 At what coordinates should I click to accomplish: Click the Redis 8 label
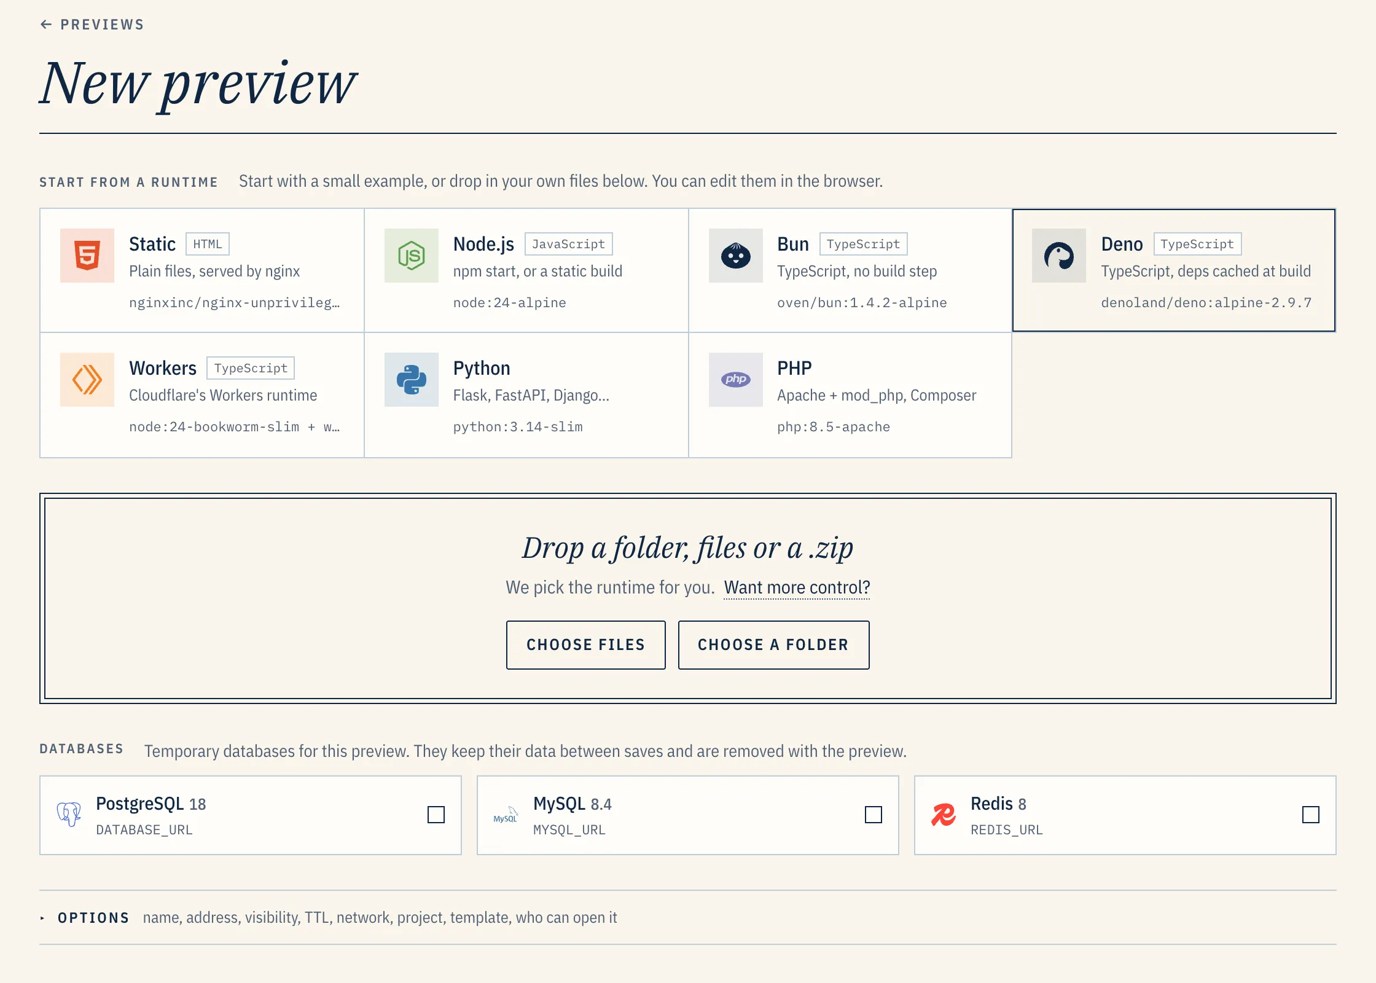[998, 804]
